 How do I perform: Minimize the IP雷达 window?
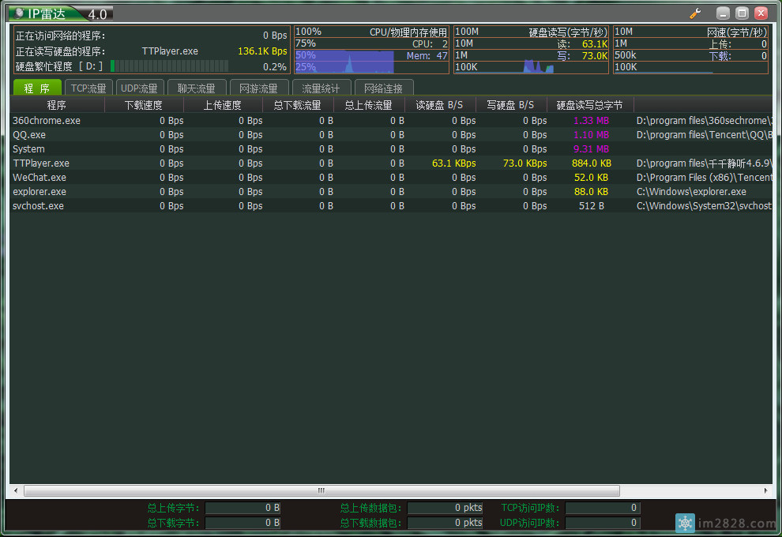(x=723, y=13)
